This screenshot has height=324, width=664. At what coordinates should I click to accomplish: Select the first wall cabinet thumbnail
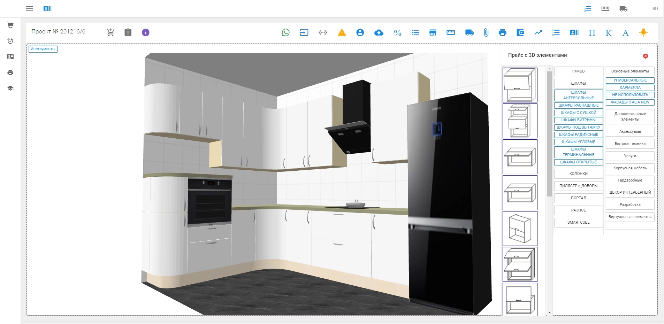pyautogui.click(x=520, y=85)
